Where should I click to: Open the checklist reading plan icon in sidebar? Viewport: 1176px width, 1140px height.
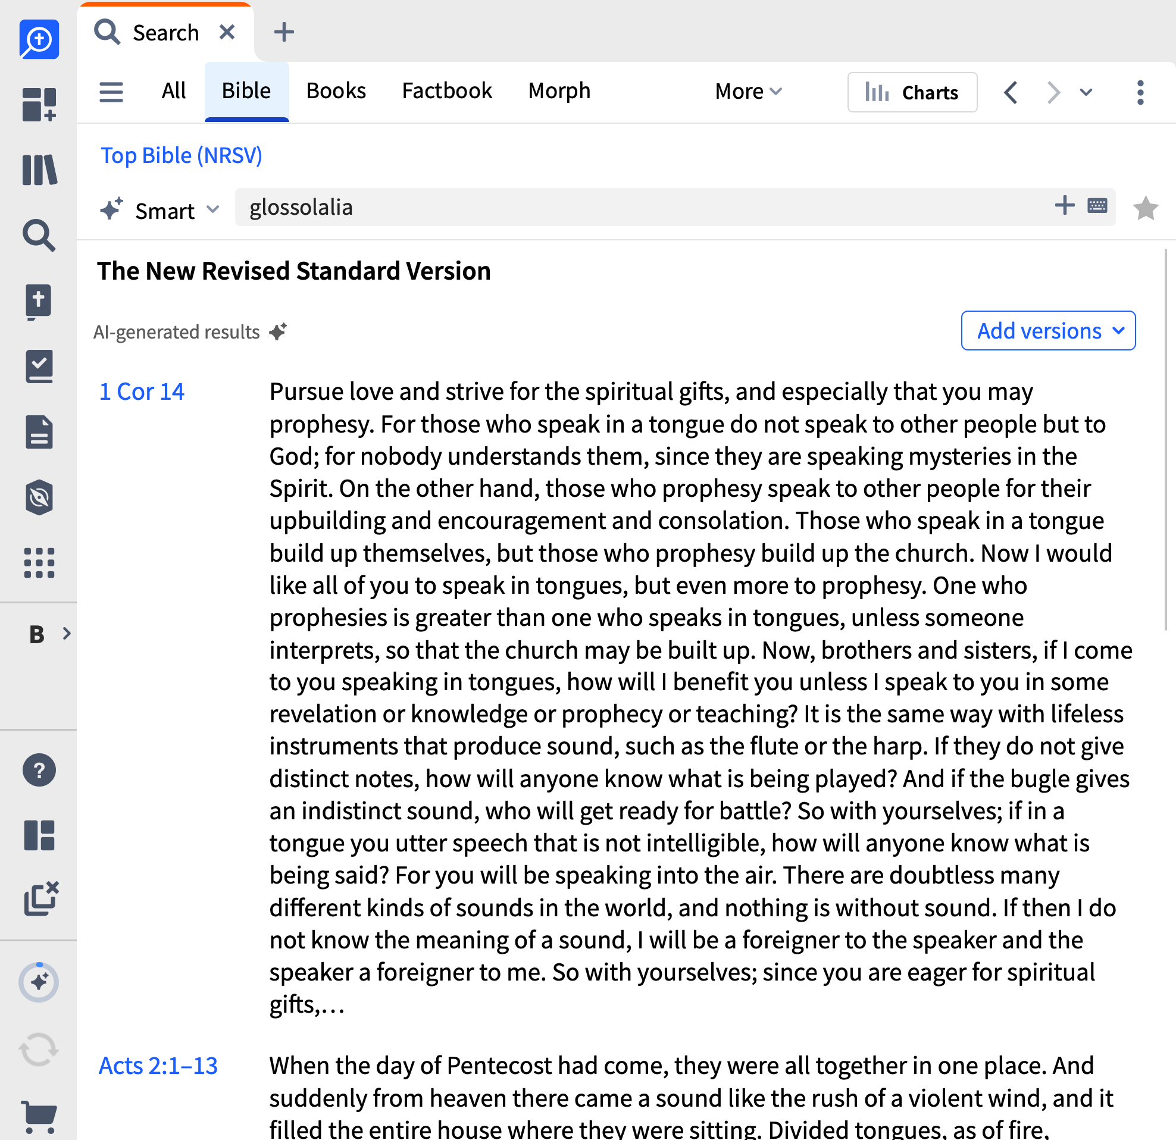coord(39,367)
